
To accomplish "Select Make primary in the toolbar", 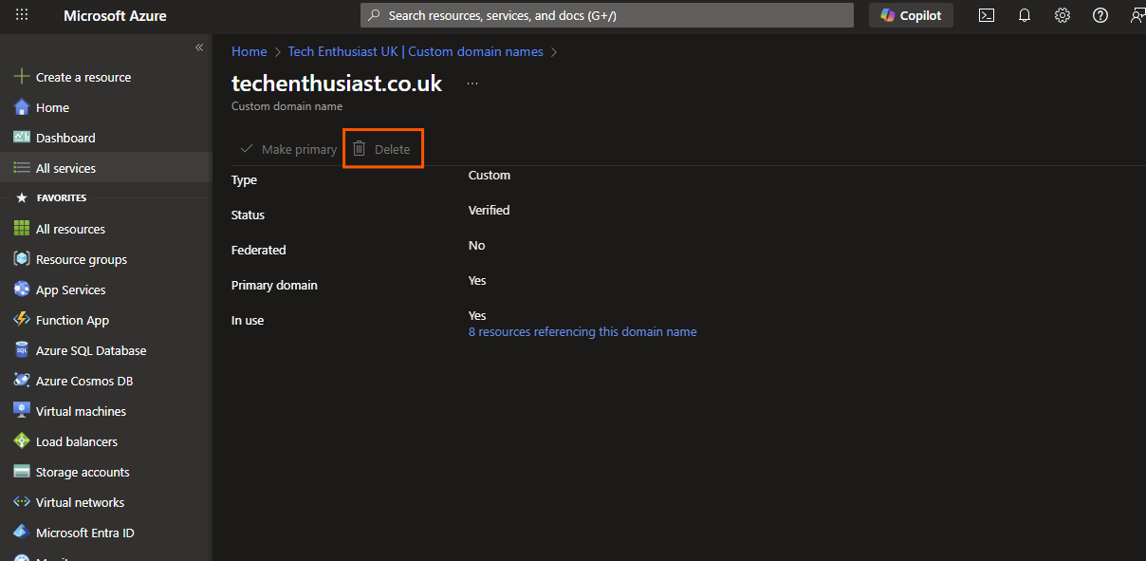I will point(287,149).
